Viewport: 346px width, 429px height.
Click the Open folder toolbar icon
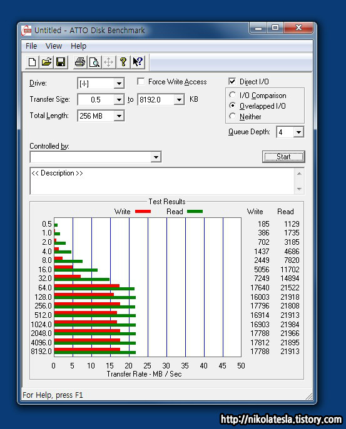46,62
